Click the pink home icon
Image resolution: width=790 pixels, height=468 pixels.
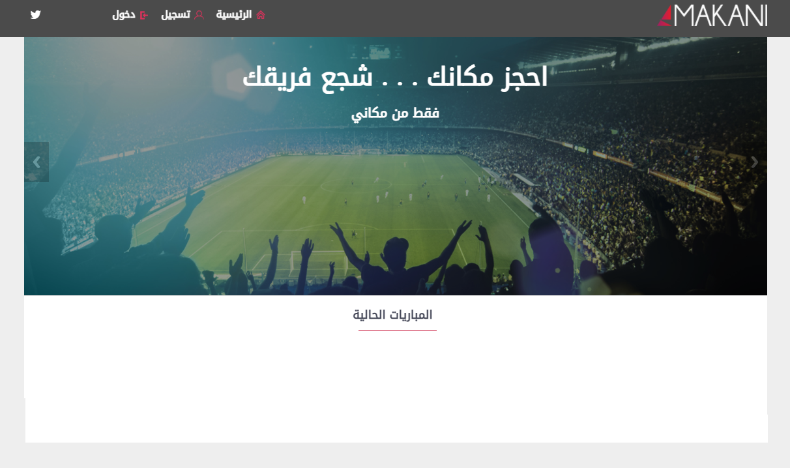click(x=261, y=14)
